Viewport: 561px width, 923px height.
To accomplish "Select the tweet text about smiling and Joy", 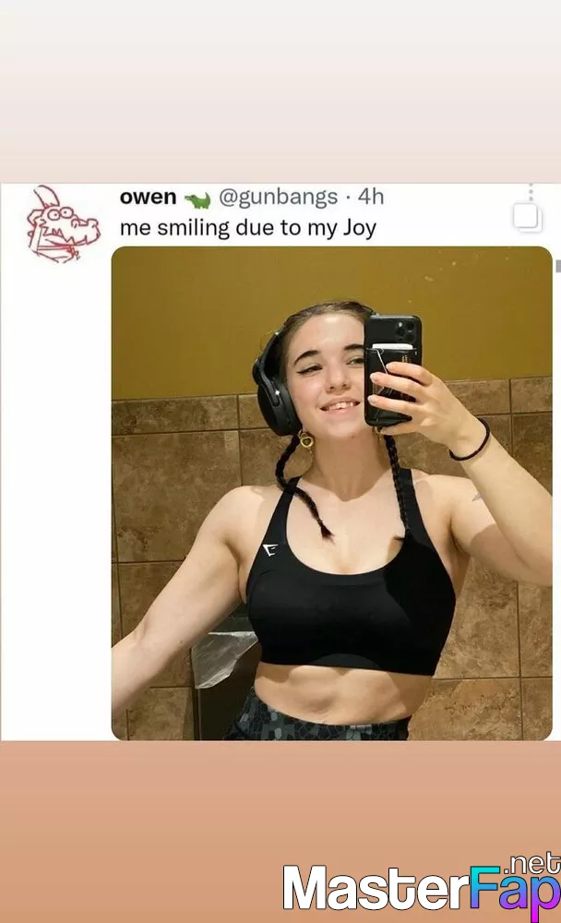I will click(x=248, y=228).
